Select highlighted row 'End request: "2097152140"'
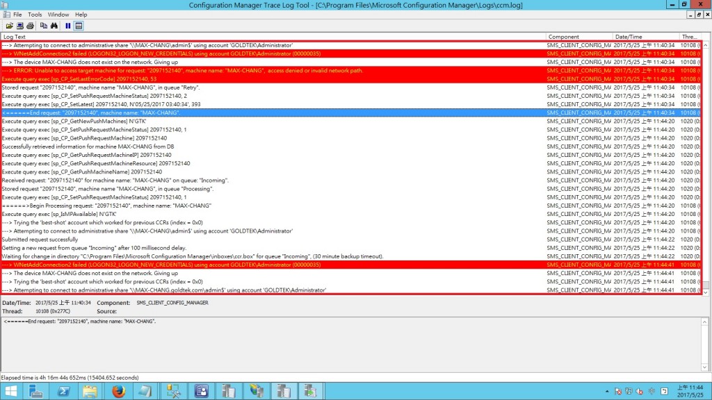Image resolution: width=712 pixels, height=400 pixels. (x=351, y=112)
